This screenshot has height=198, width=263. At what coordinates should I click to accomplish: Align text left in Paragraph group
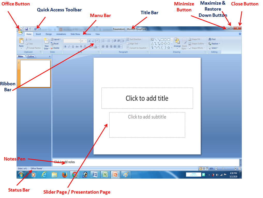(x=103, y=47)
